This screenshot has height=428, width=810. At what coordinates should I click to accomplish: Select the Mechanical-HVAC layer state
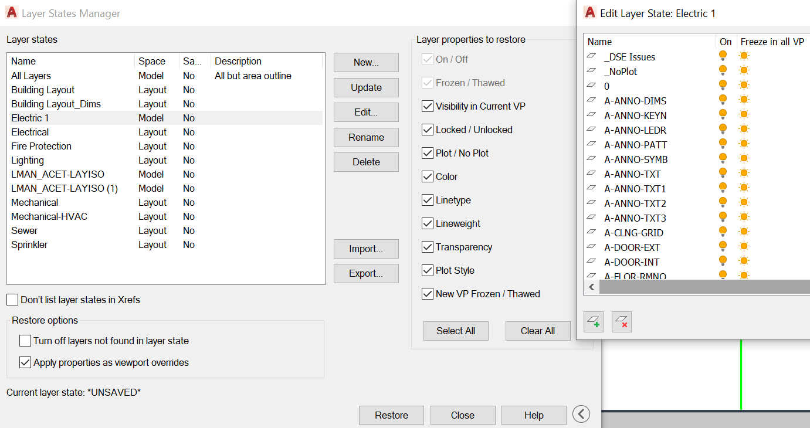(49, 216)
